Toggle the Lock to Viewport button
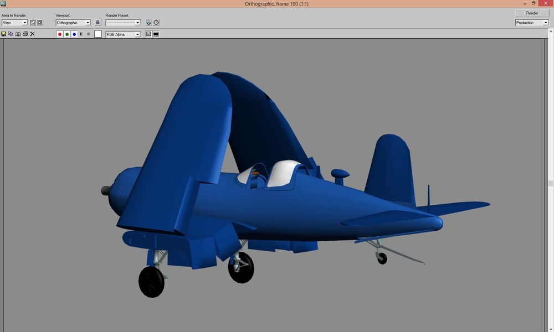Viewport: 554px width, 332px height. [98, 22]
